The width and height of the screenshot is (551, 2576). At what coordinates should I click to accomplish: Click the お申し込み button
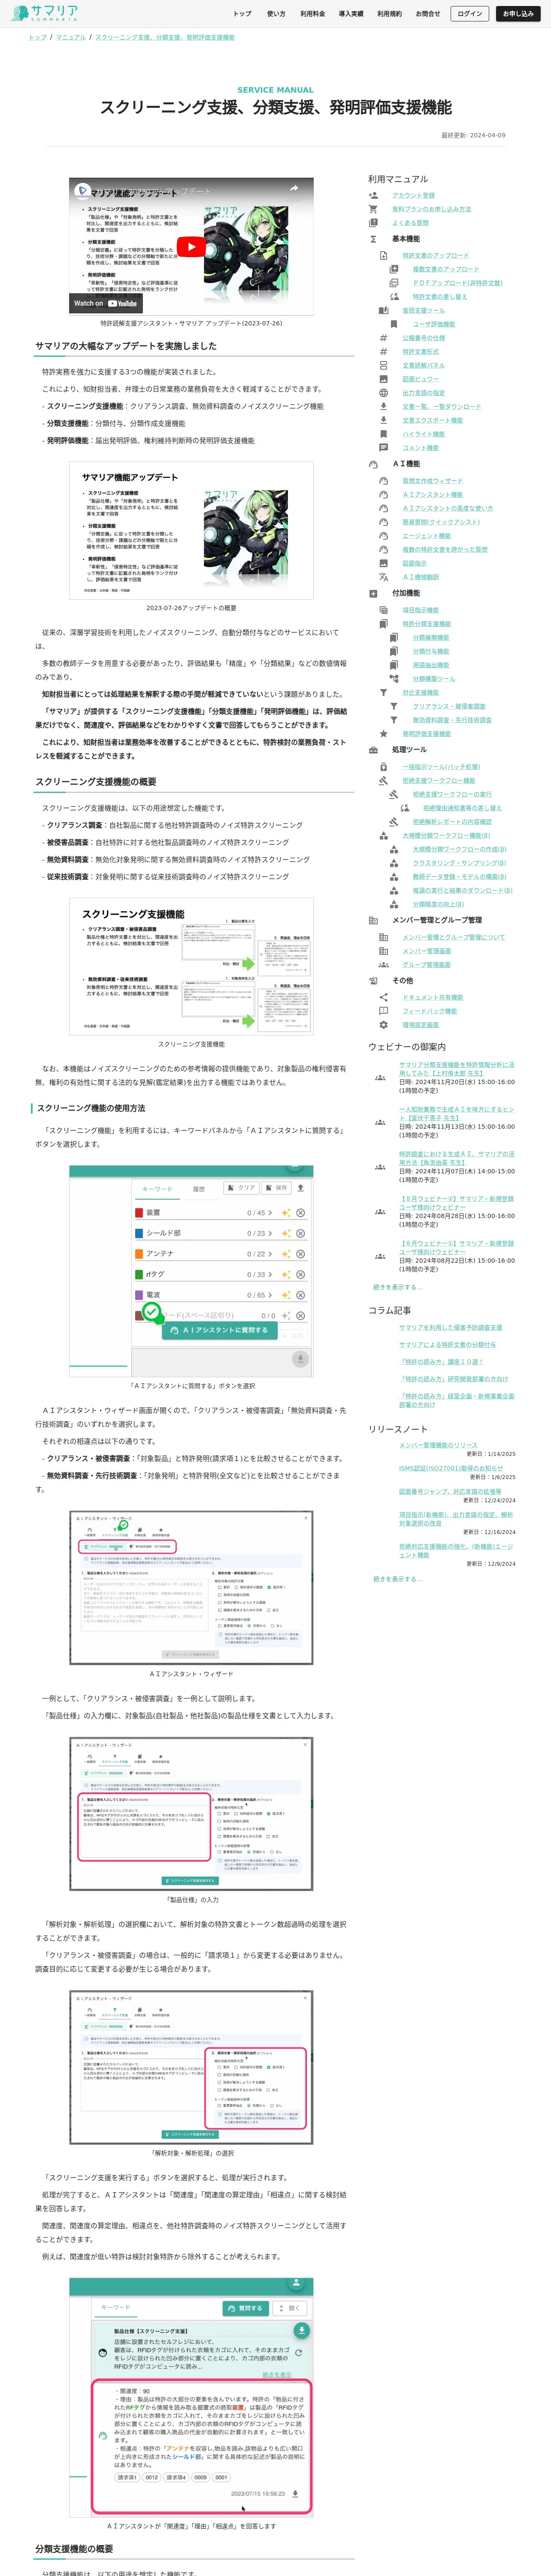pos(518,14)
